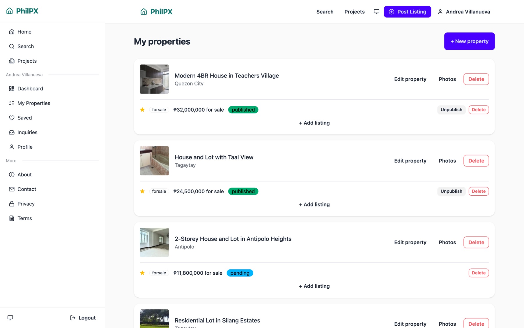The height and width of the screenshot is (328, 524).
Task: Click the Saved heart icon
Action: click(x=12, y=118)
